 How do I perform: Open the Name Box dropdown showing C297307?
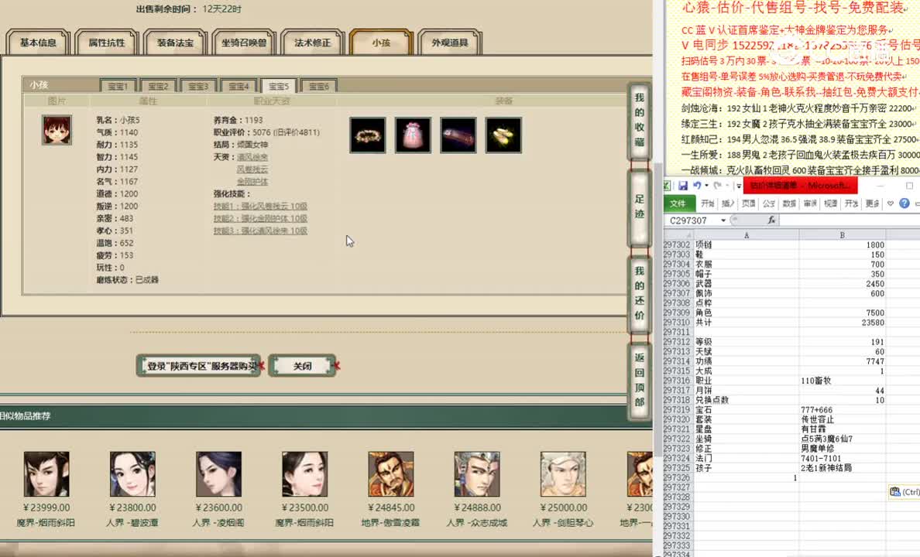click(x=723, y=220)
